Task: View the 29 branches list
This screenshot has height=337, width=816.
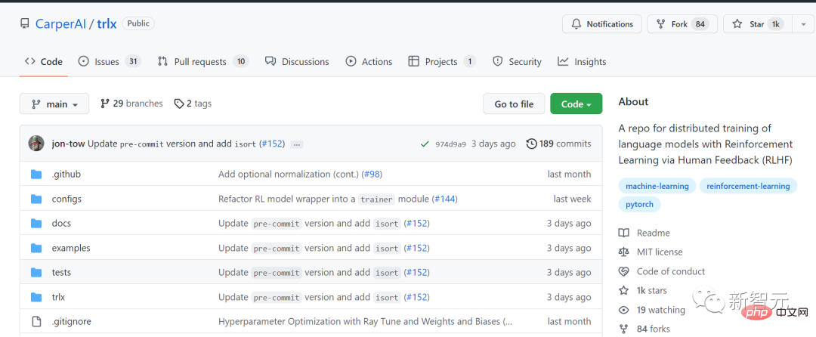Action: click(131, 104)
